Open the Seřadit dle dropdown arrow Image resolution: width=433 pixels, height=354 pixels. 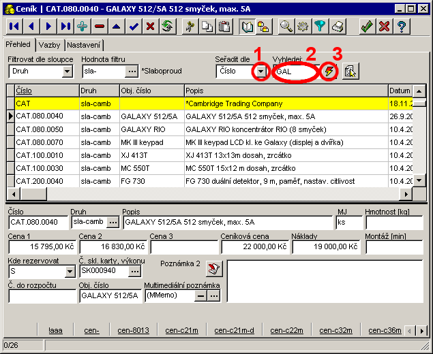pyautogui.click(x=260, y=71)
